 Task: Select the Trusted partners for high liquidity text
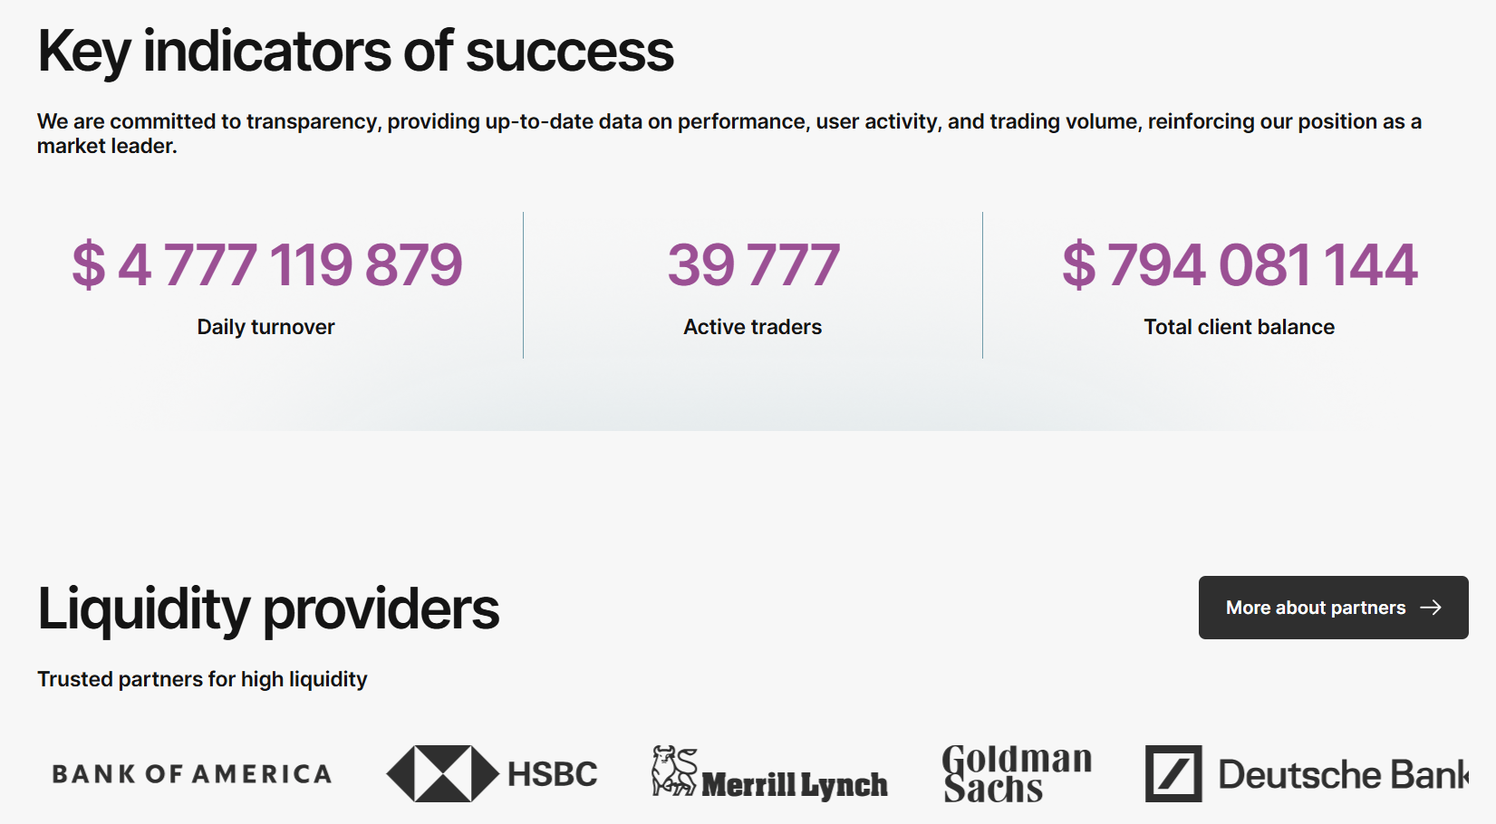coord(202,679)
